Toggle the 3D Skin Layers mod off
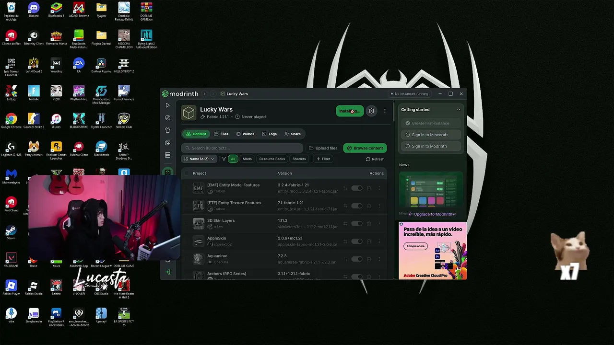The width and height of the screenshot is (614, 345). point(356,224)
